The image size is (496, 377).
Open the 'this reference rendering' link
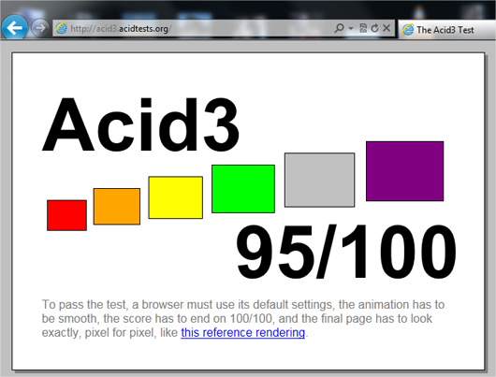[243, 332]
